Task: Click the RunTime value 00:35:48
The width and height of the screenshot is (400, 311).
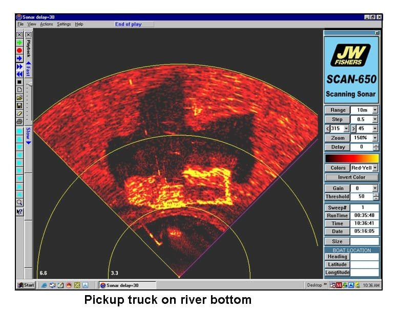Action: 364,215
